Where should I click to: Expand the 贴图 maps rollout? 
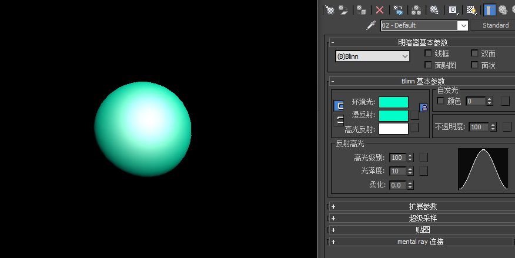click(x=422, y=230)
